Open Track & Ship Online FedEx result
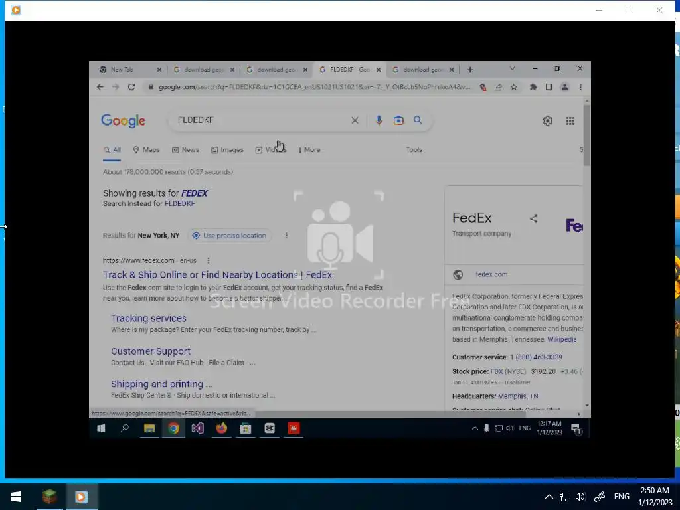 [x=217, y=275]
